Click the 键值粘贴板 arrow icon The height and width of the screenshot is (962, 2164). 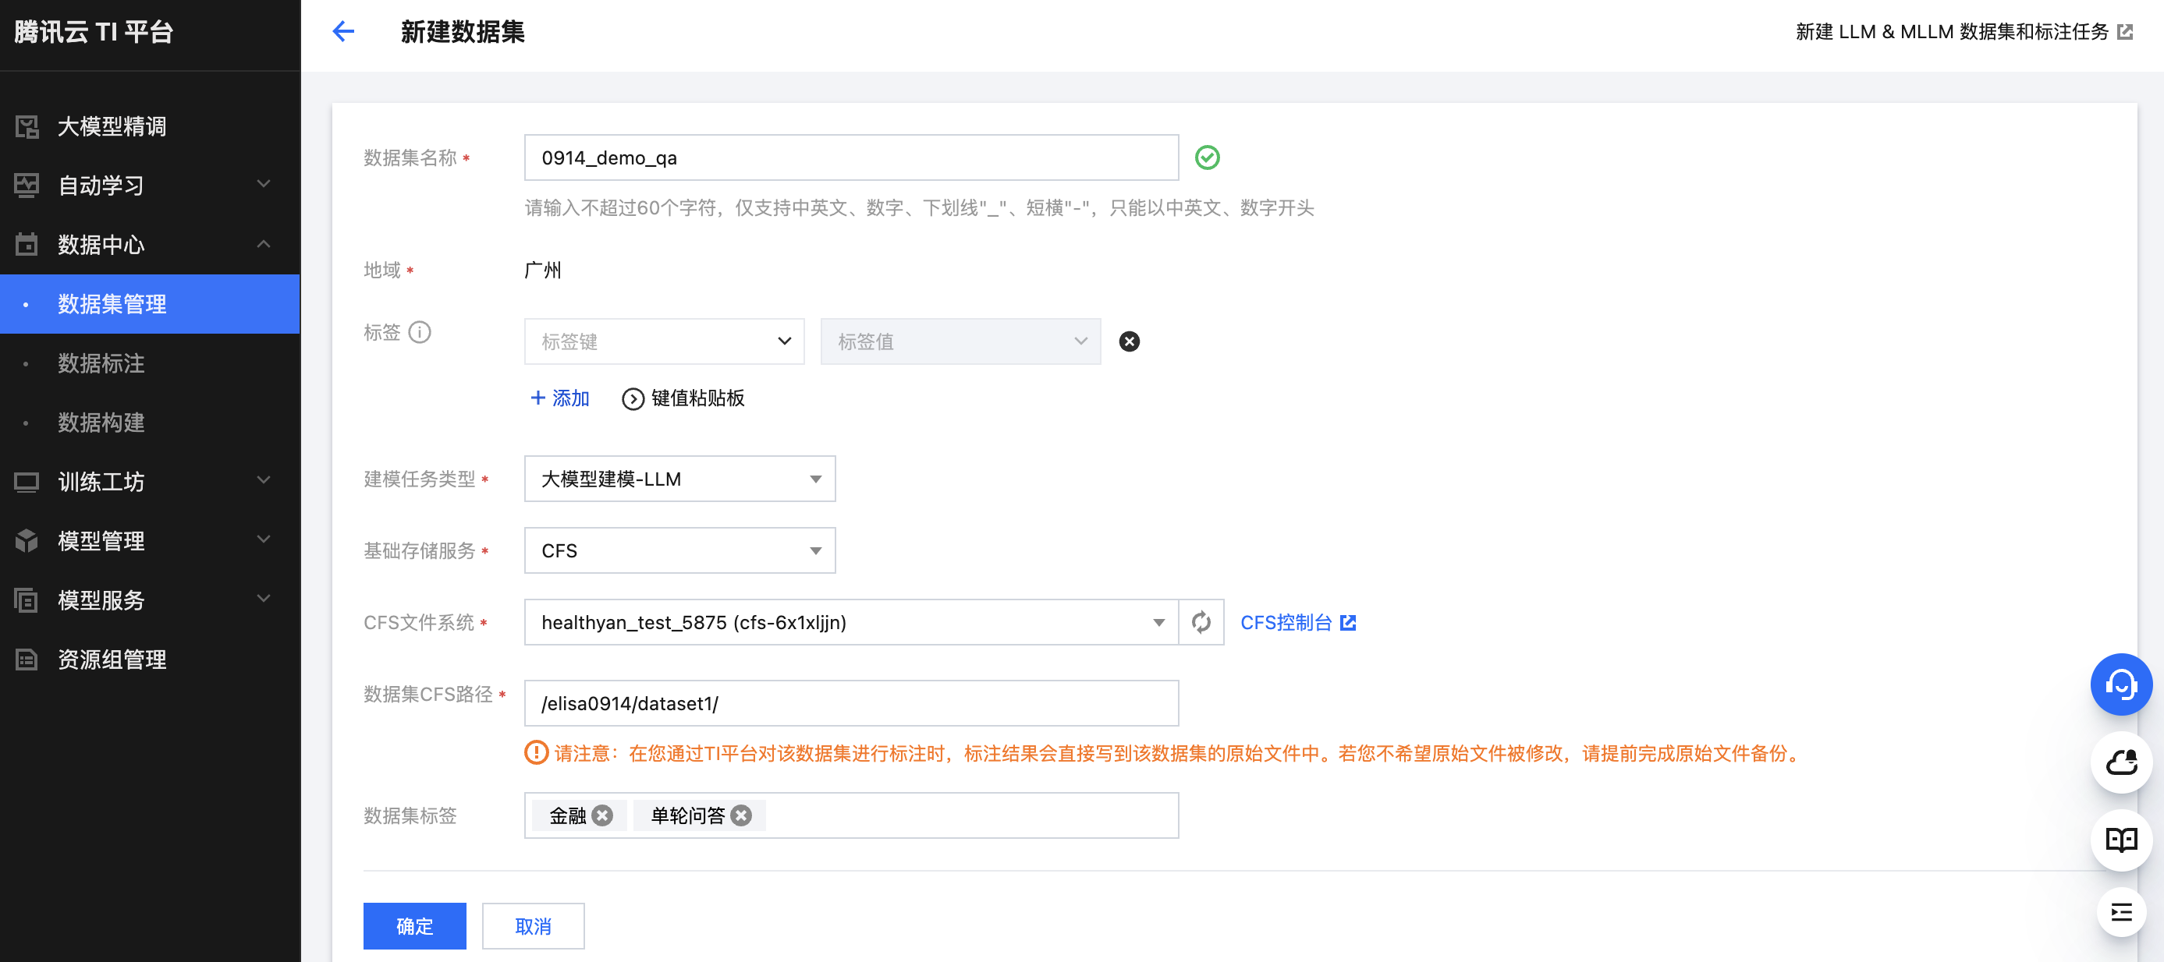(633, 398)
